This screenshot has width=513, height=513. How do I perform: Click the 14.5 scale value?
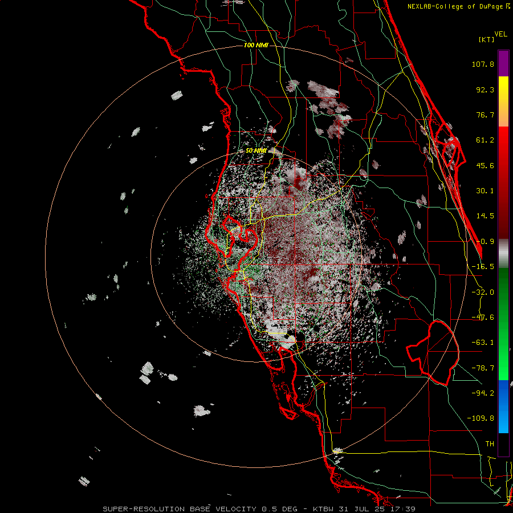pyautogui.click(x=485, y=216)
